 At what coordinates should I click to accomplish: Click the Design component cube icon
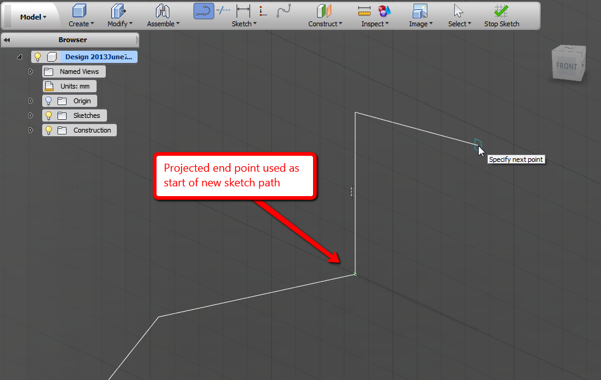52,57
